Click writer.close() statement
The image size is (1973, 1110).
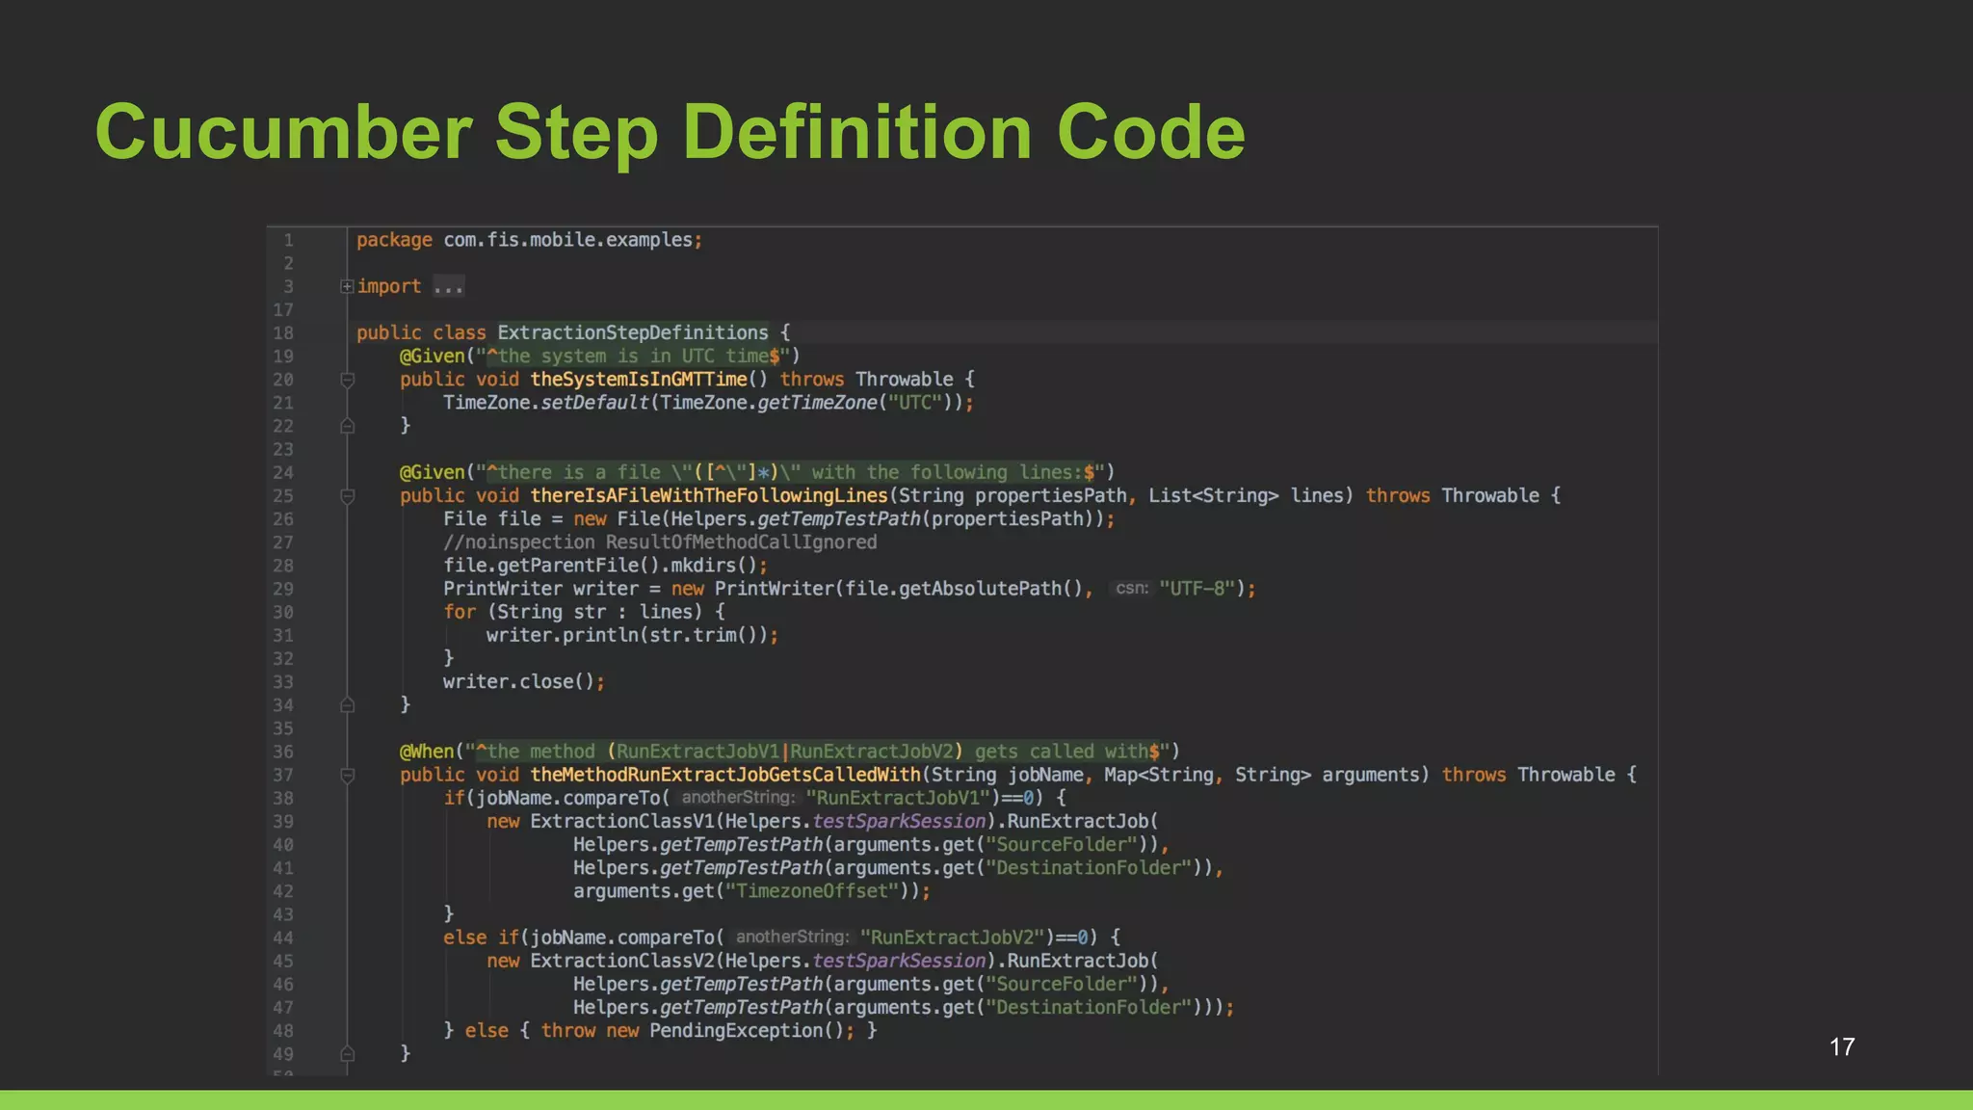click(523, 682)
